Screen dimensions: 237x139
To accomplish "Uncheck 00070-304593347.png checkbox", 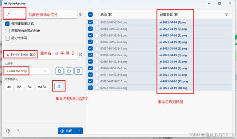I will [x=90, y=68].
